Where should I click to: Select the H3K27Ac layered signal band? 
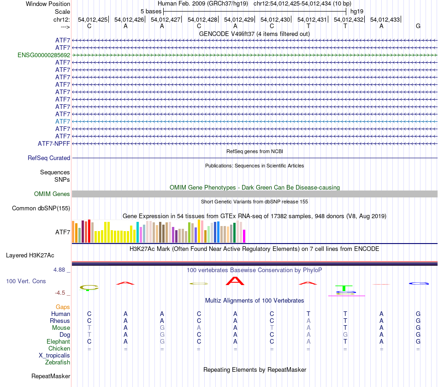(255, 263)
